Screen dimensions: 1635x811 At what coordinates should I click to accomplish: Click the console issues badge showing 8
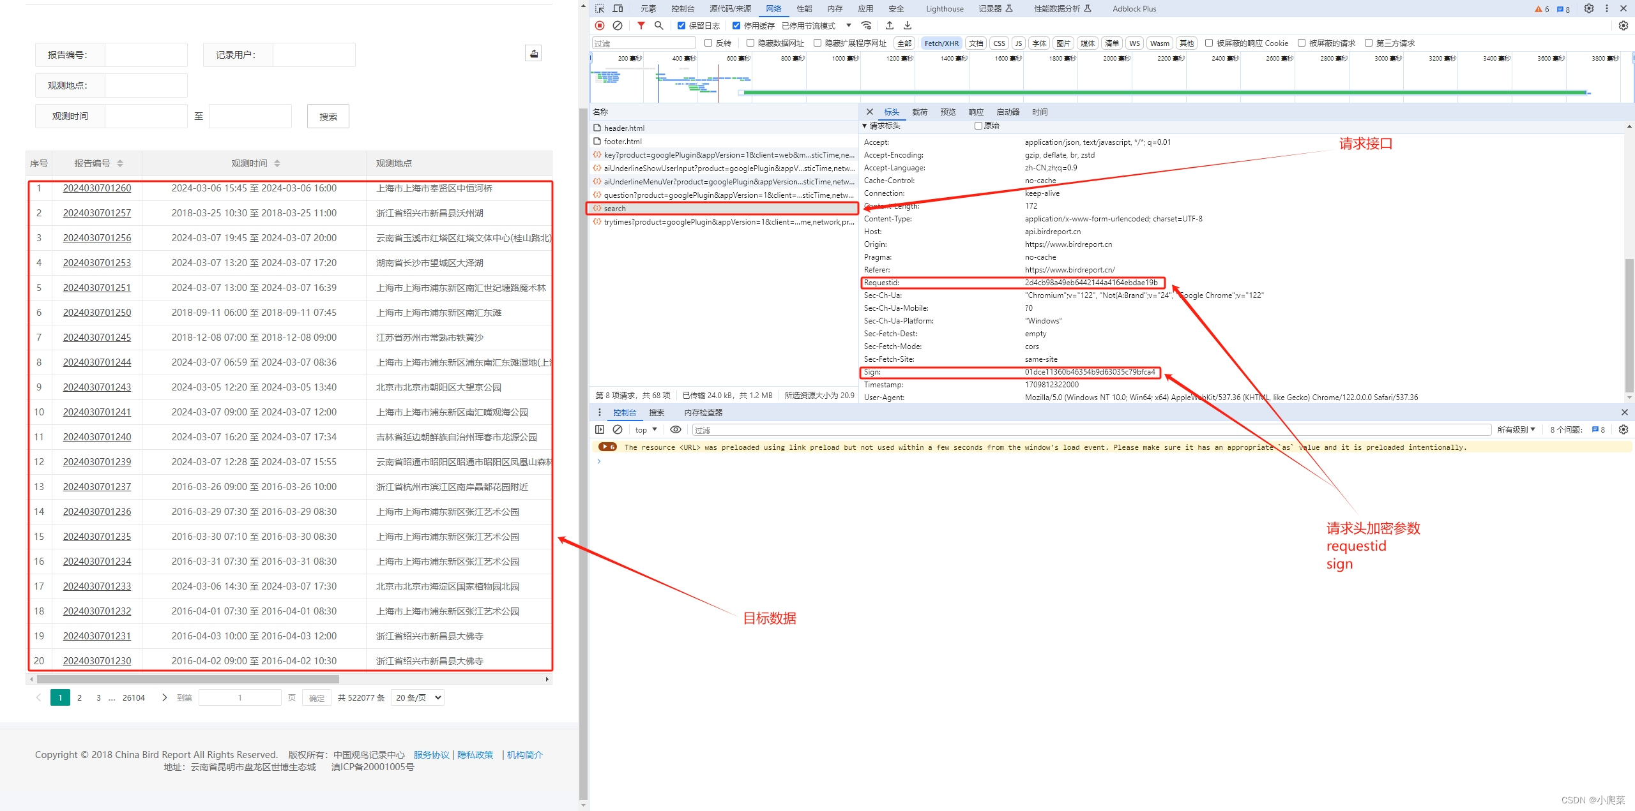pyautogui.click(x=1598, y=429)
